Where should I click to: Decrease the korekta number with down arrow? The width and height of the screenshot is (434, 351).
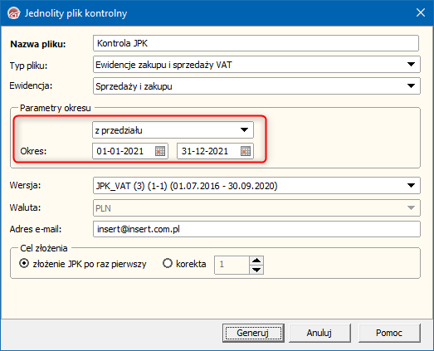click(256, 270)
